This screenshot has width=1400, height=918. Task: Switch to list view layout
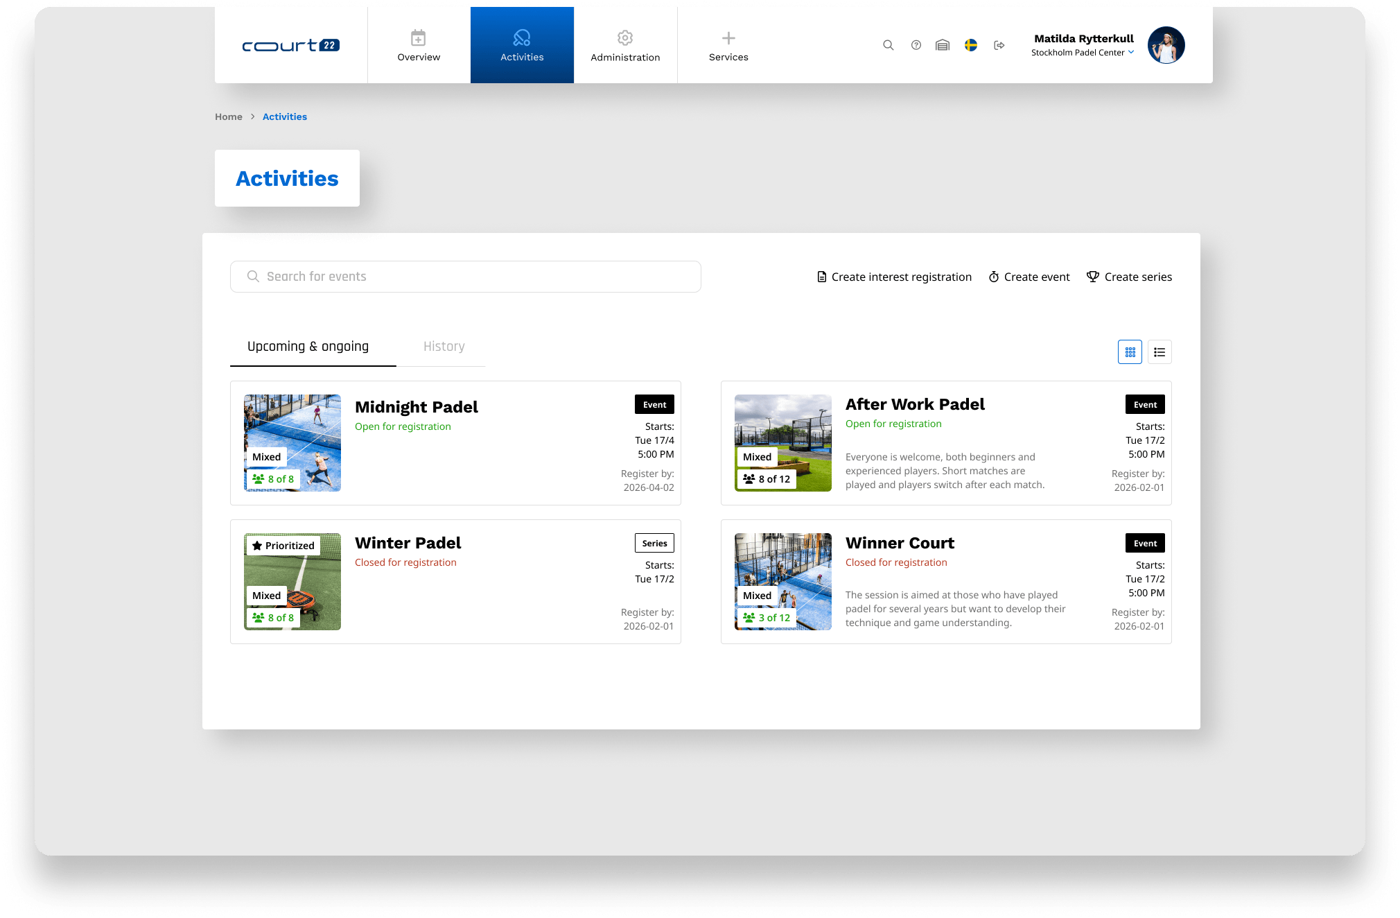[x=1160, y=352]
